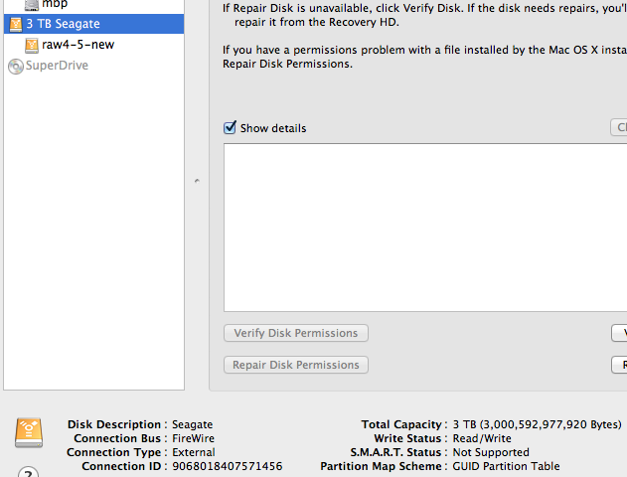Click the large FireWire drive icon beside Disk Description
This screenshot has width=627, height=477.
pyautogui.click(x=29, y=432)
